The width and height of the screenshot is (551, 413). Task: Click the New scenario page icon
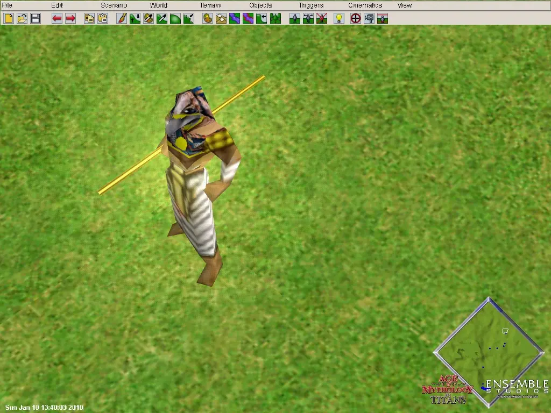pyautogui.click(x=9, y=18)
